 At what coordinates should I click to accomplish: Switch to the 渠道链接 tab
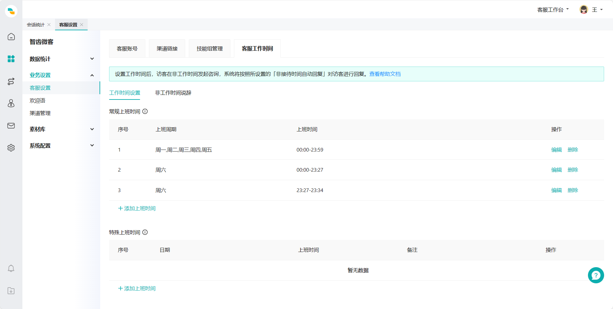[x=167, y=48]
